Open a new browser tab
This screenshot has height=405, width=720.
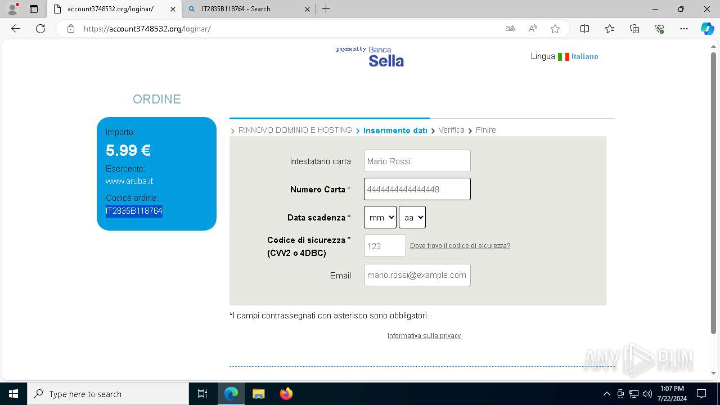click(326, 9)
